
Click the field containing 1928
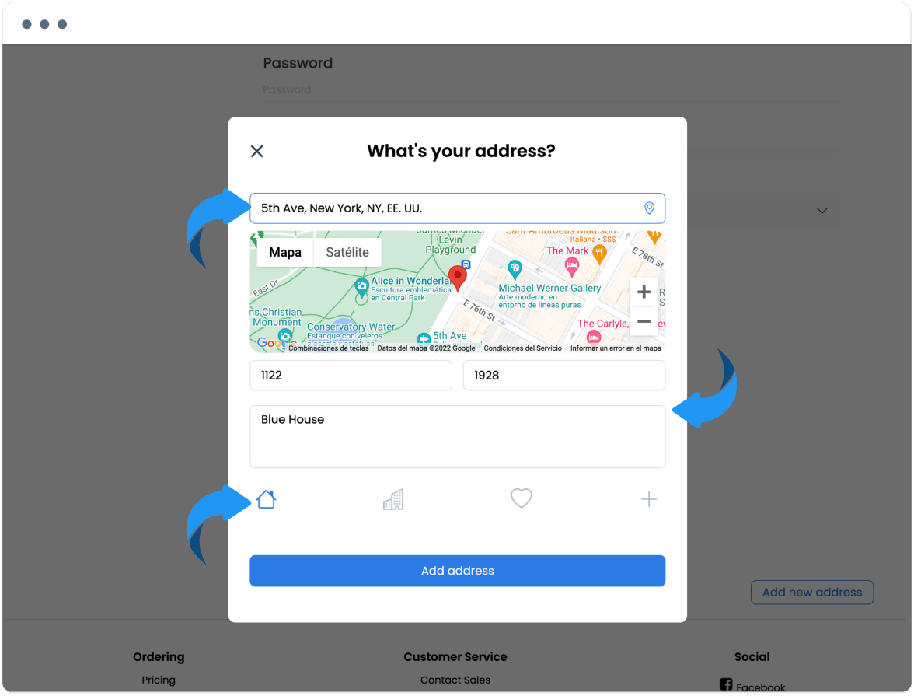coord(563,376)
